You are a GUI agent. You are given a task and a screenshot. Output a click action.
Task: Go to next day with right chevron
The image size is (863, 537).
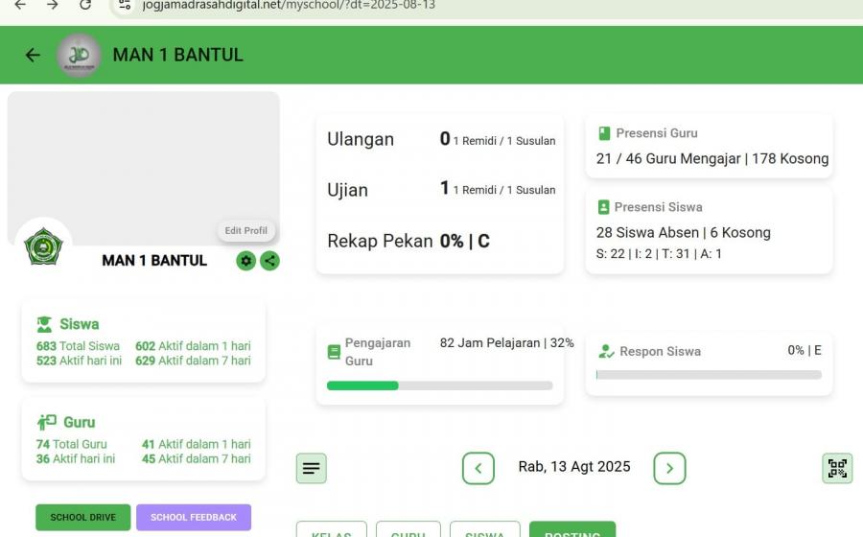[x=670, y=468]
